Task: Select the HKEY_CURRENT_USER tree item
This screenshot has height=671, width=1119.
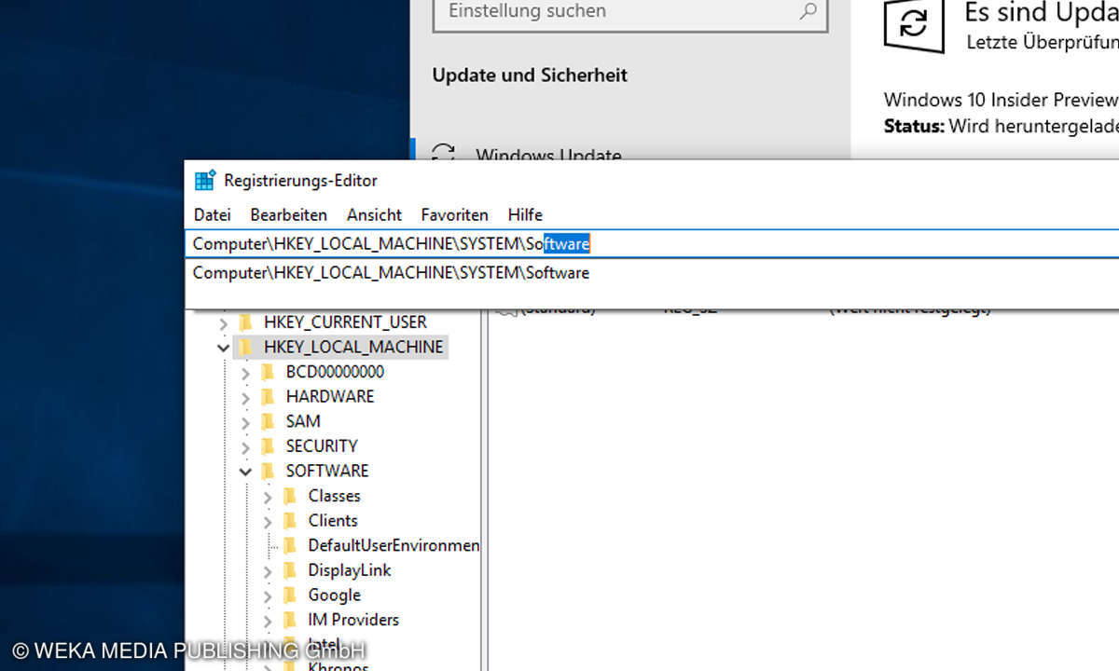Action: [x=345, y=322]
